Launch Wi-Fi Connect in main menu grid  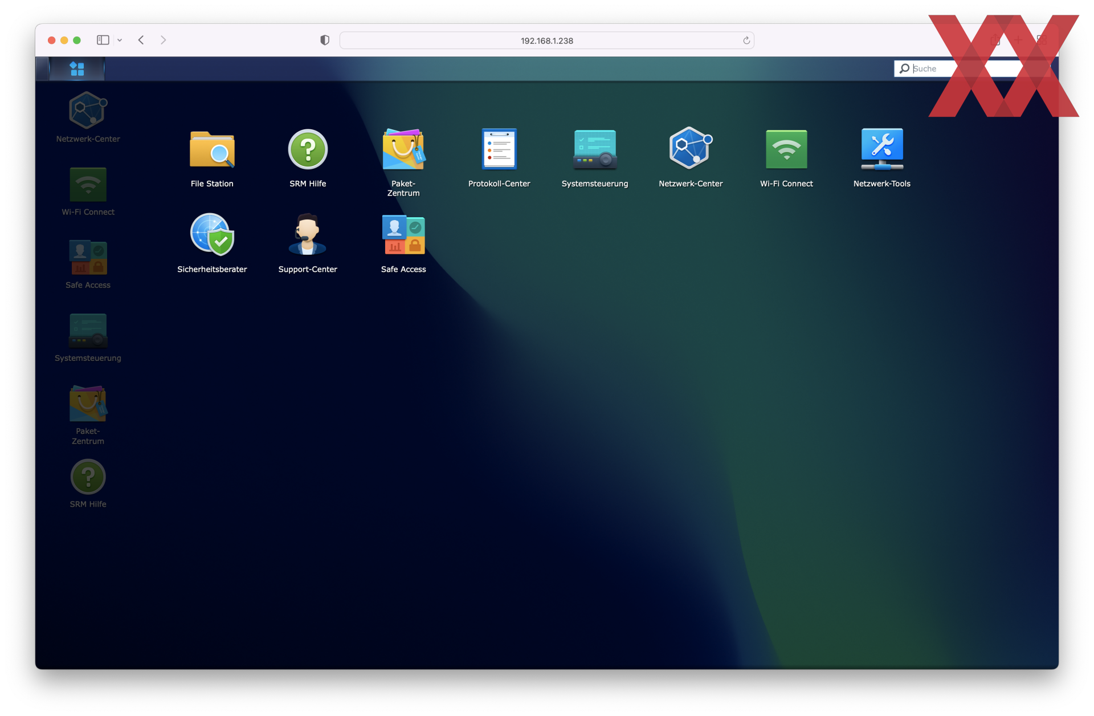click(x=786, y=158)
